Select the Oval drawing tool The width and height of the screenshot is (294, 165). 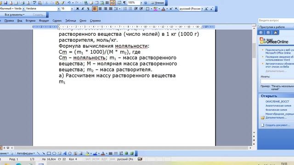[54, 154]
